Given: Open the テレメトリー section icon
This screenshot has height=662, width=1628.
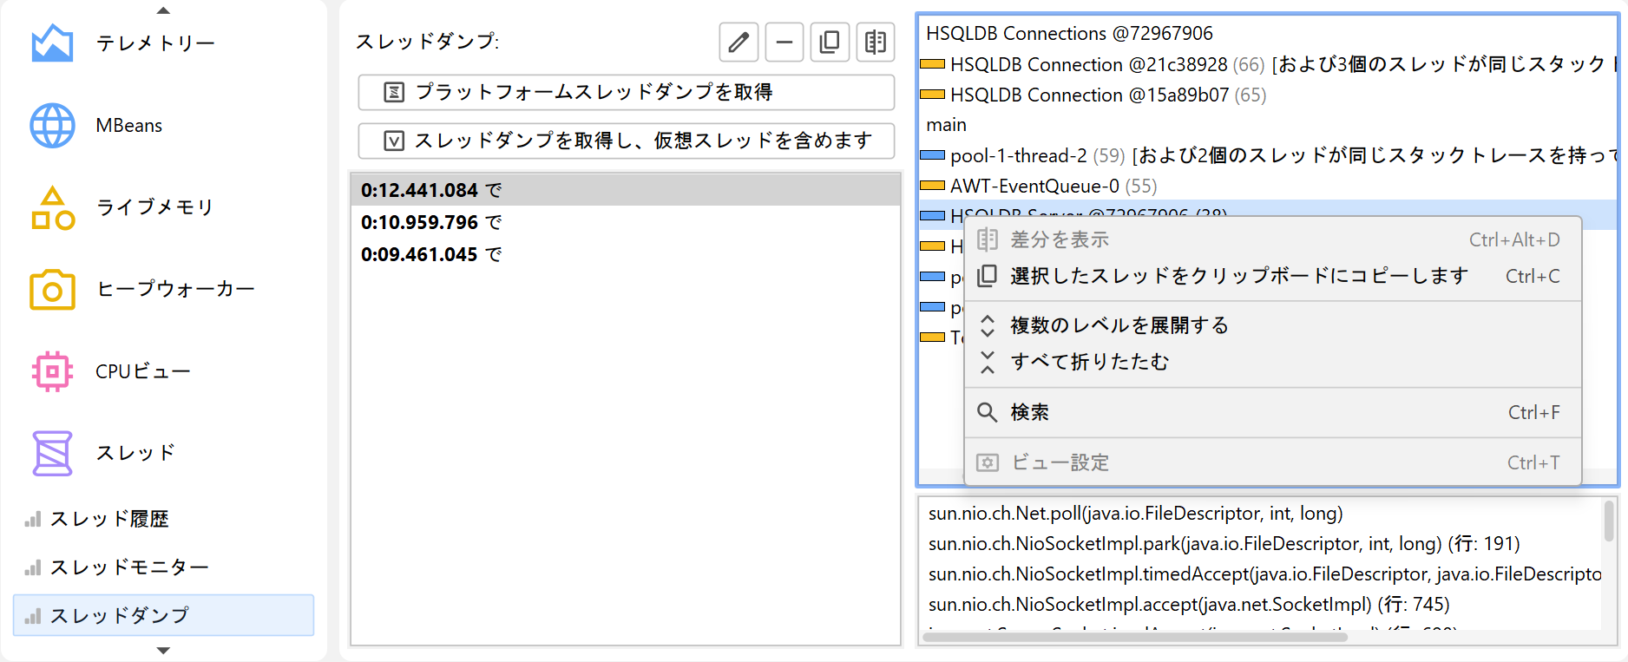Looking at the screenshot, I should click(x=52, y=43).
